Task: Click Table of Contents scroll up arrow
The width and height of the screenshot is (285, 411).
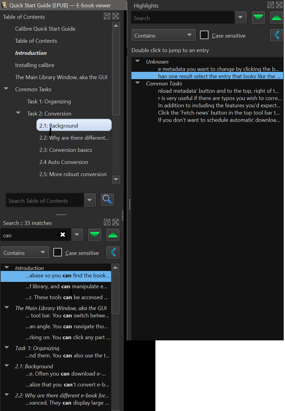Action: pos(116,26)
